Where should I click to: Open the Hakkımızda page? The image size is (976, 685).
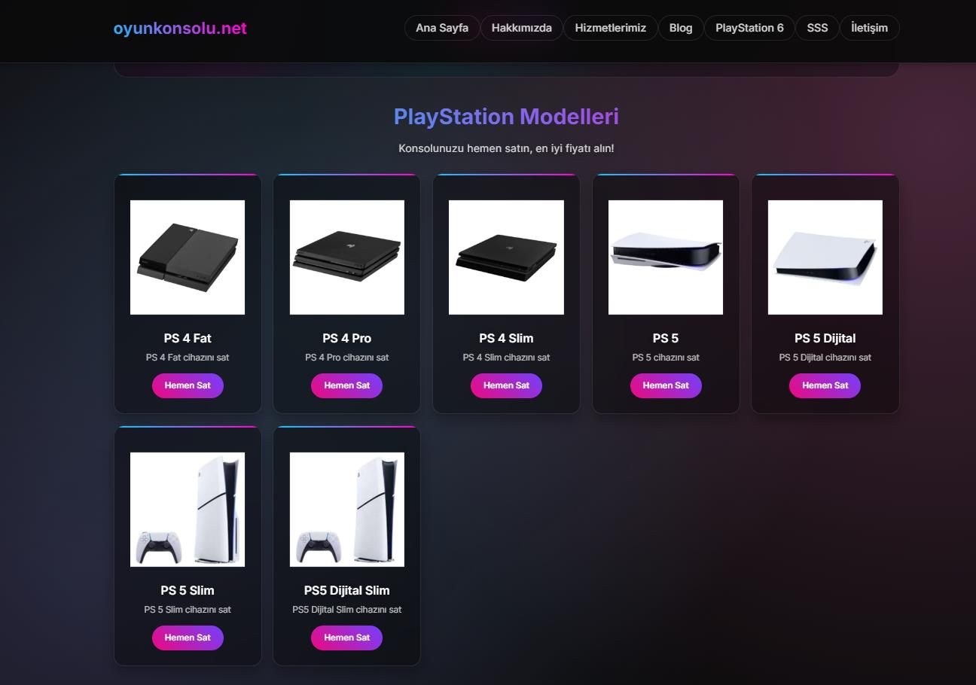pos(522,28)
